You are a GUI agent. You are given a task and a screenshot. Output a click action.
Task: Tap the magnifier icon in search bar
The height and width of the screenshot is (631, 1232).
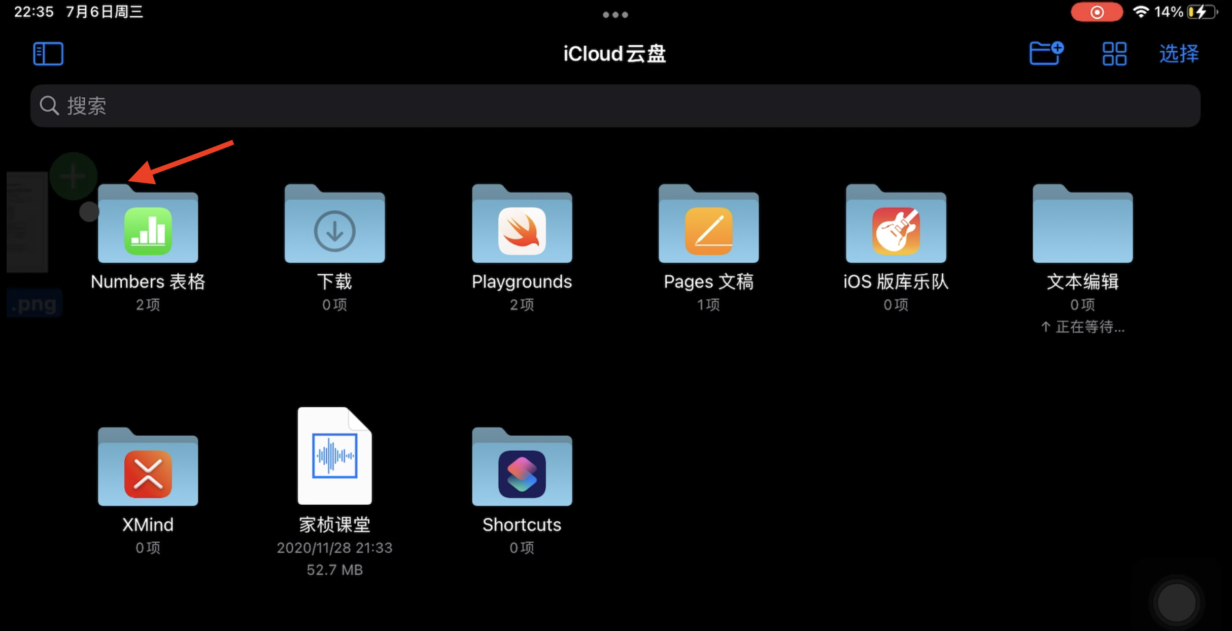click(49, 106)
